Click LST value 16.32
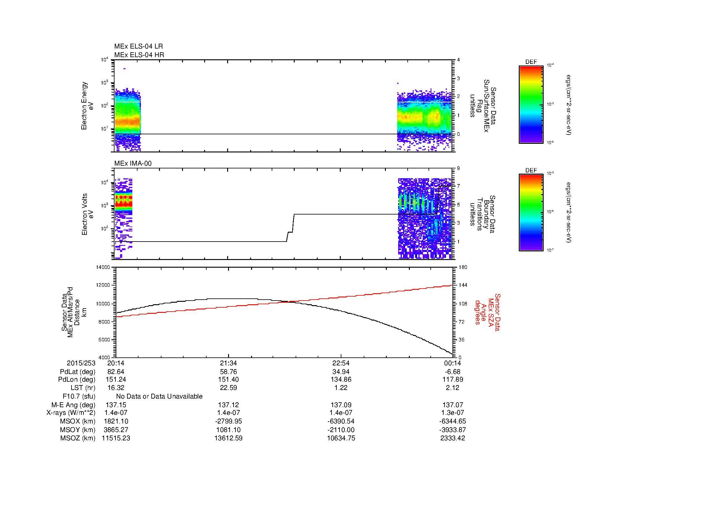This screenshot has height=508, width=718. [x=116, y=388]
